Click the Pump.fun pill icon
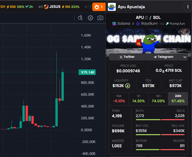The height and width of the screenshot is (157, 192). pos(167,24)
